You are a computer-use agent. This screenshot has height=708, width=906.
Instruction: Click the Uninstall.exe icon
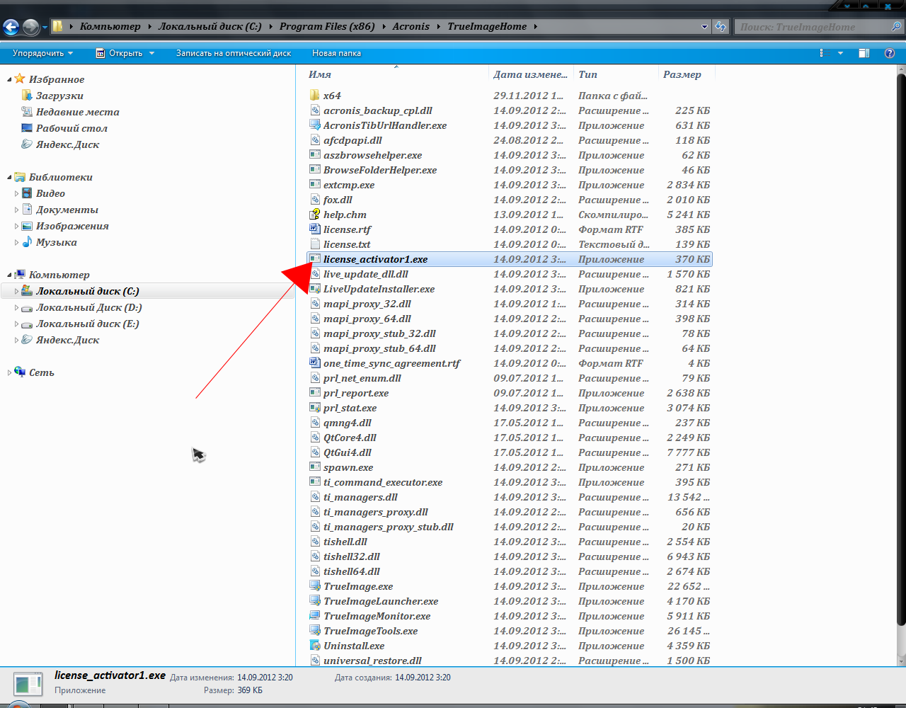(315, 645)
